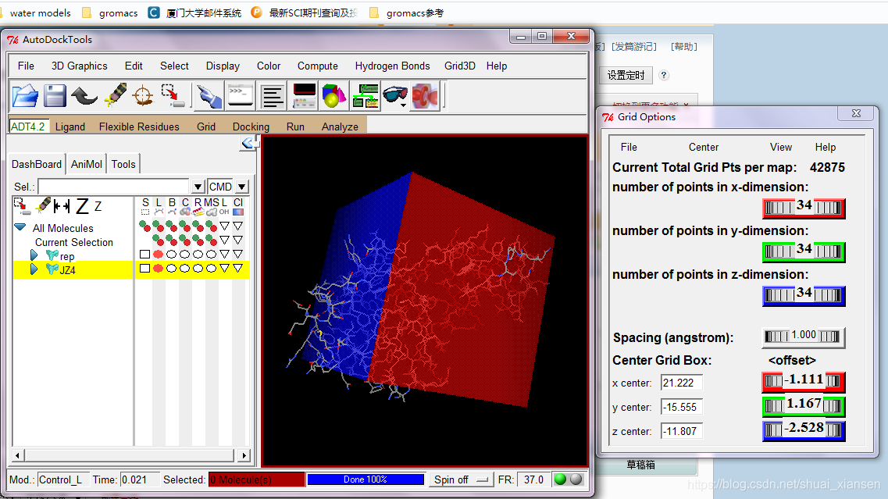Viewport: 888px width, 499px height.
Task: Click the text lines message icon
Action: coord(273,96)
